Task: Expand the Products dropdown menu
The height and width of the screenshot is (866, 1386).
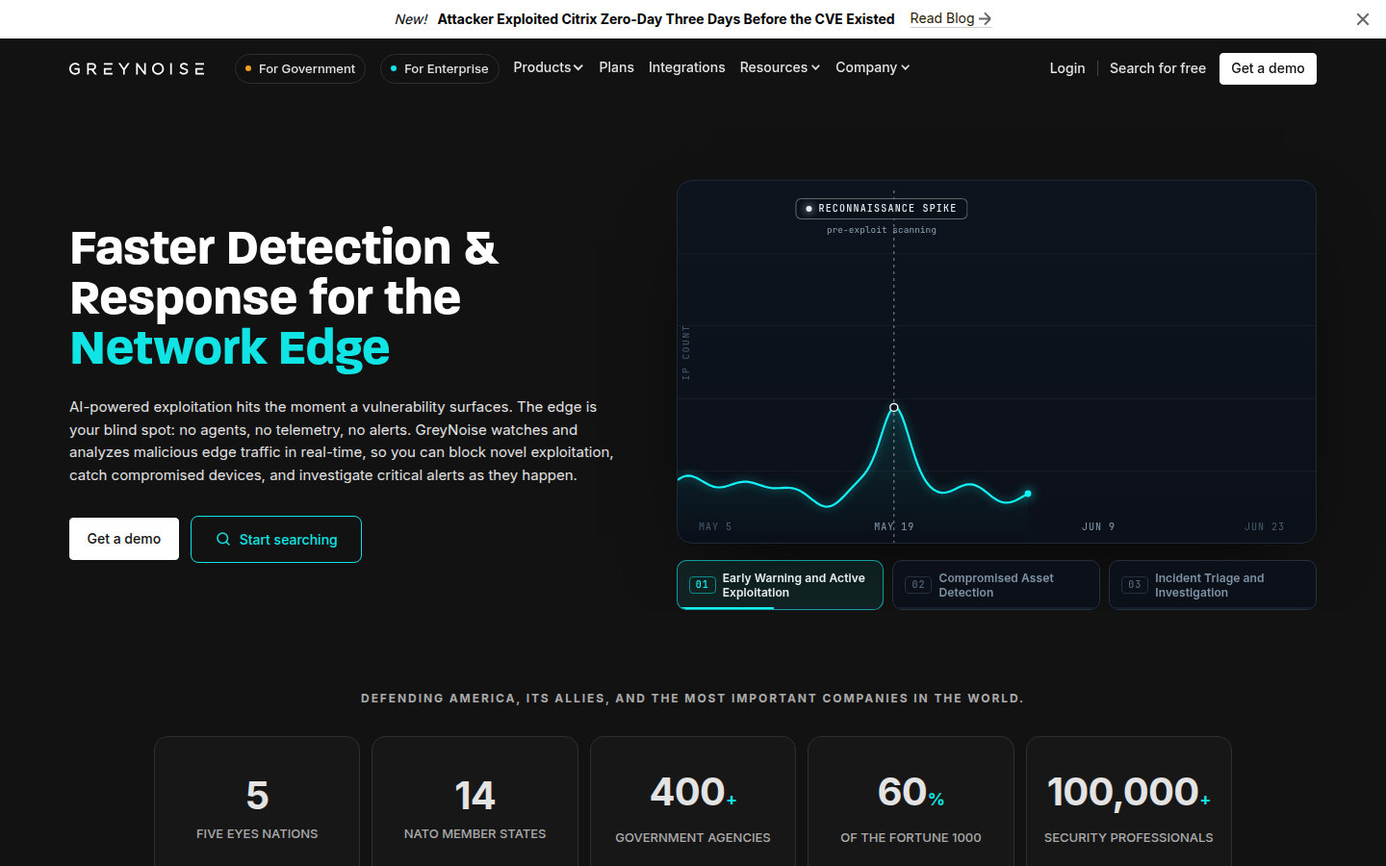Action: pos(548,67)
